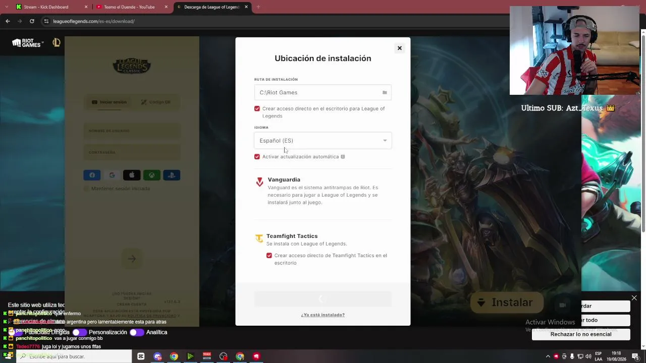Toggle the Teamfight Tactics desktop shortcut checkbox
Image resolution: width=646 pixels, height=363 pixels.
[269, 256]
